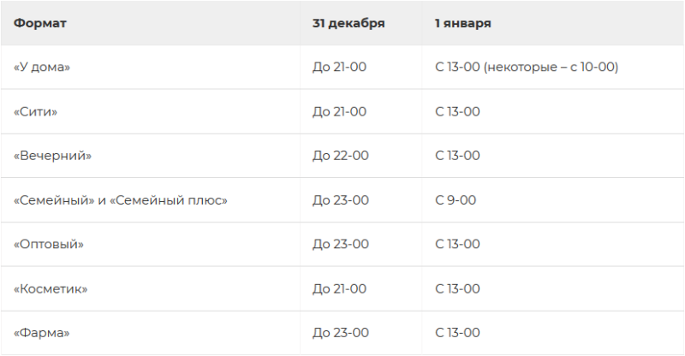This screenshot has width=685, height=356.
Task: Click the «Косметик» row label
Action: click(51, 289)
